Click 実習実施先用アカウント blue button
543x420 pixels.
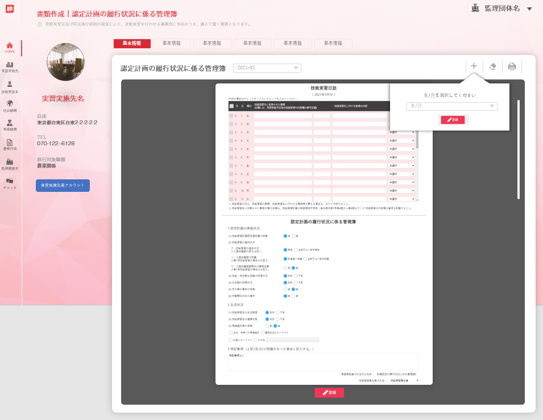(x=63, y=186)
